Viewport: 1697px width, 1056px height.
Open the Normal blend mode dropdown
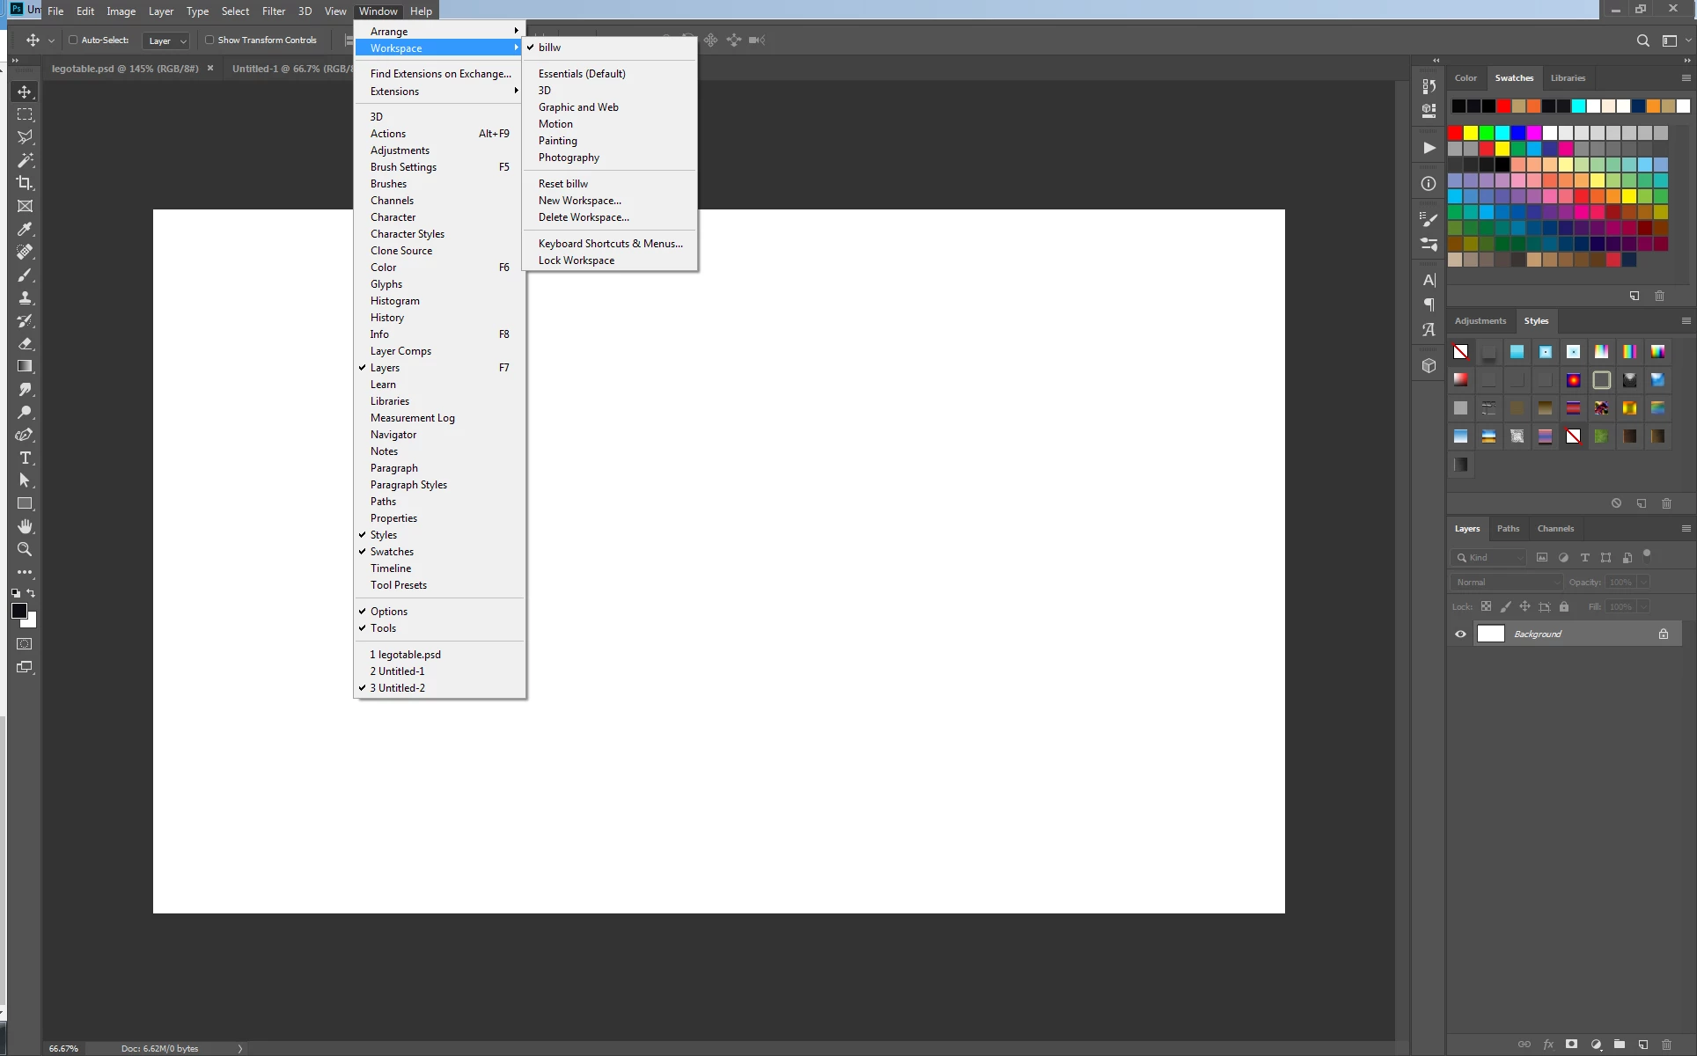pyautogui.click(x=1505, y=582)
